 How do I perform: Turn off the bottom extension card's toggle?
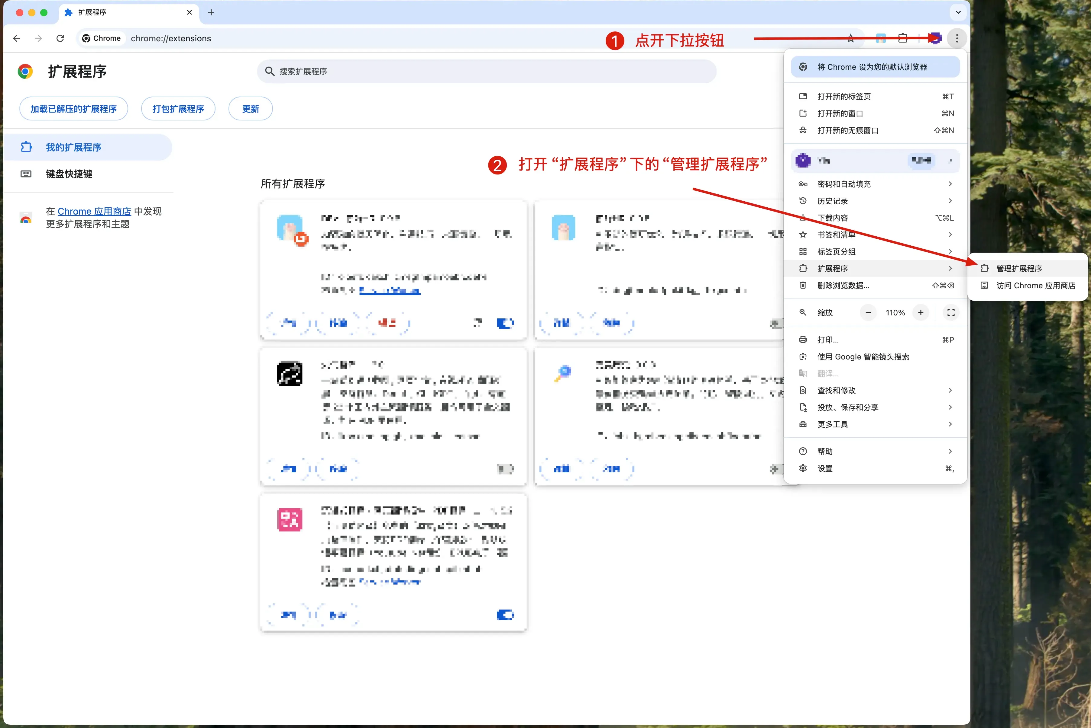[505, 615]
